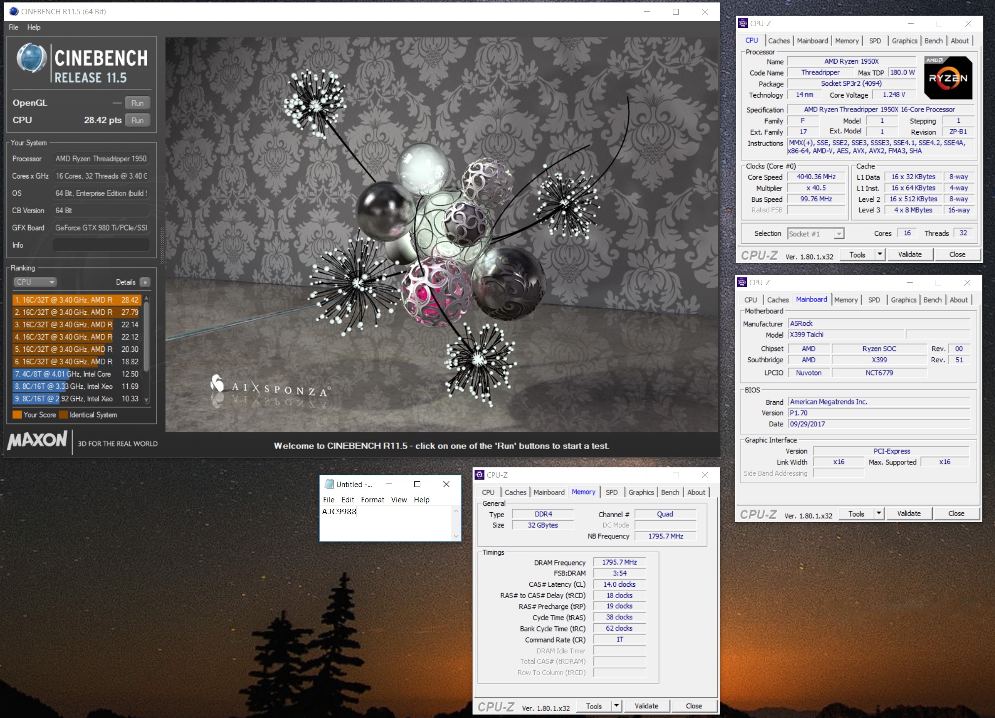995x718 pixels.
Task: Open the Notepad File menu
Action: (329, 500)
